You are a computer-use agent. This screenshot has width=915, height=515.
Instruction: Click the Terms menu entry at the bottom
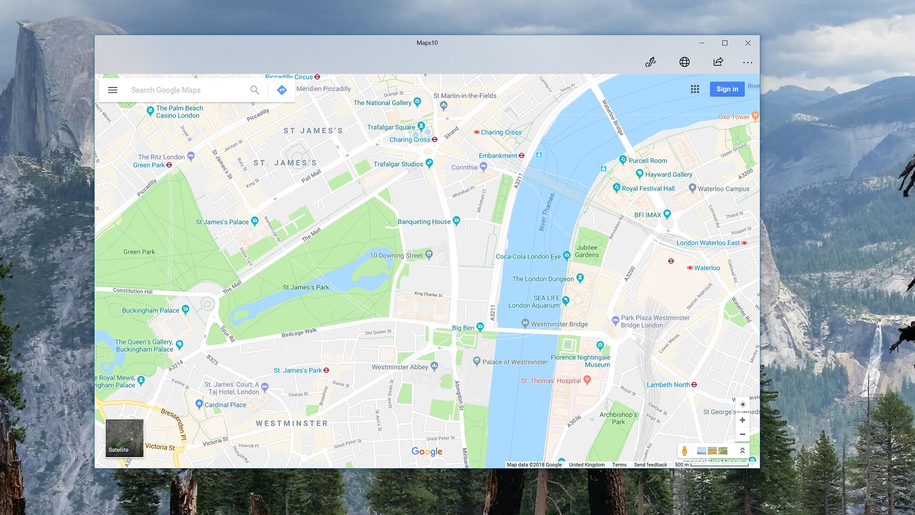[619, 464]
